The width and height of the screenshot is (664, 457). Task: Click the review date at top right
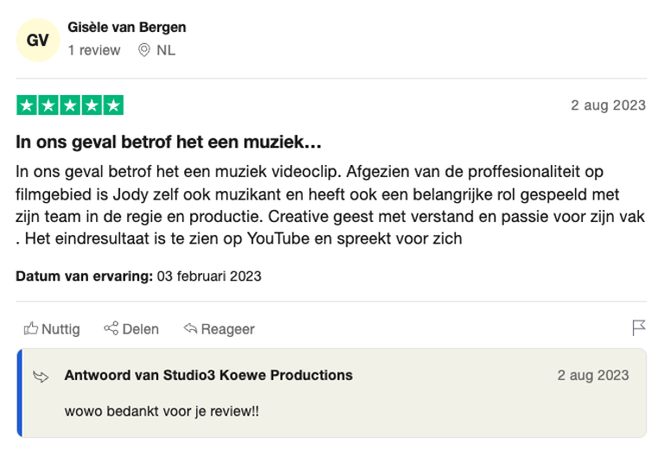click(608, 105)
